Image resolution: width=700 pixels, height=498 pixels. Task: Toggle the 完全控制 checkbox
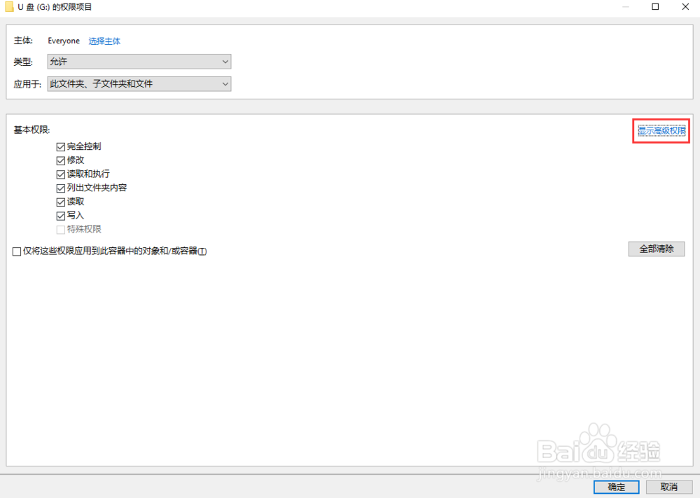tap(61, 147)
